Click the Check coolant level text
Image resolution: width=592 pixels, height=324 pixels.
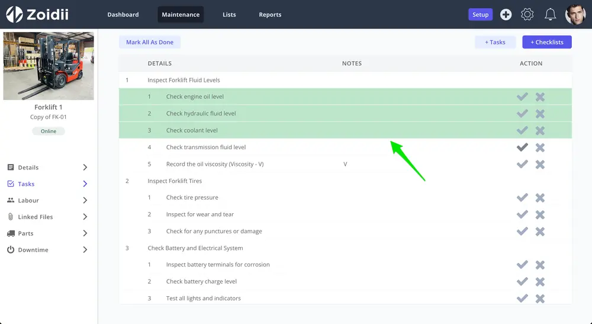pyautogui.click(x=192, y=130)
